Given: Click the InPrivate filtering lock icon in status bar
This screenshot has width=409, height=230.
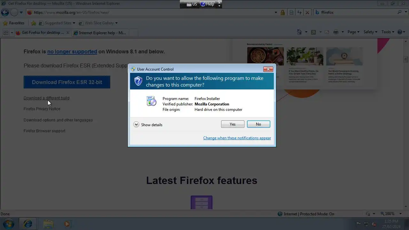Looking at the screenshot, I should (368, 214).
